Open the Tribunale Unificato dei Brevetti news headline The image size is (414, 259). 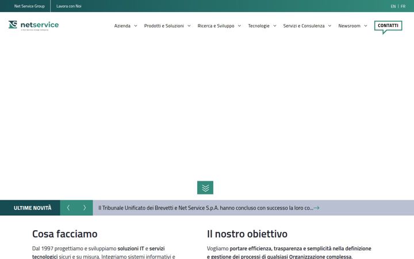tap(206, 208)
